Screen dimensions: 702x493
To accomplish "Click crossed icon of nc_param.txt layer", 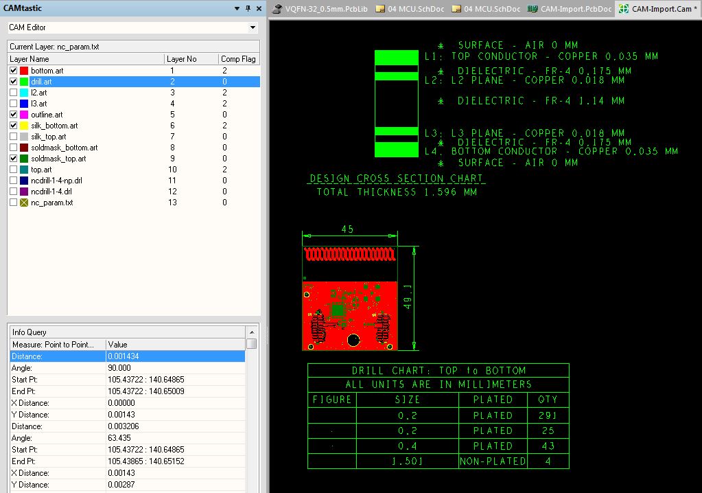I will [24, 202].
